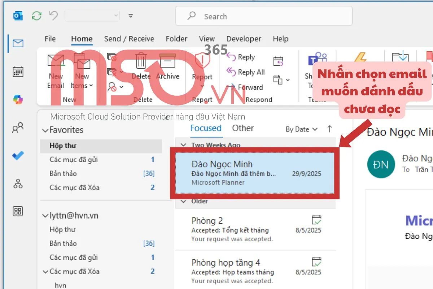Click the Archive box icon
Screen dimensions: 433x289
[167, 61]
